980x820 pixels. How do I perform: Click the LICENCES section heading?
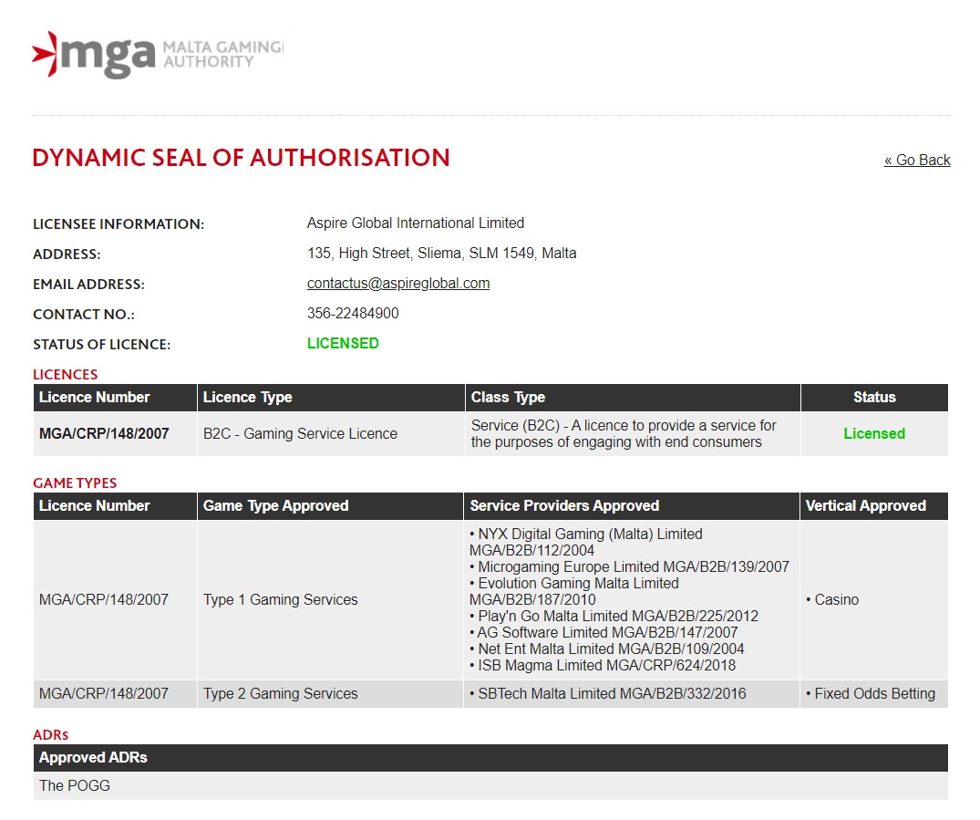65,375
